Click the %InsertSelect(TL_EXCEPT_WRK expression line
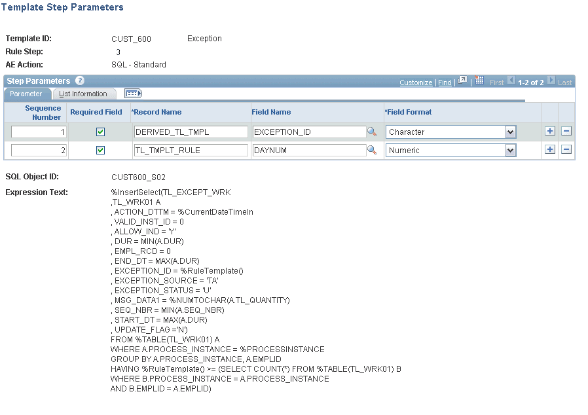Viewport: 588px width, 415px height. pyautogui.click(x=171, y=192)
